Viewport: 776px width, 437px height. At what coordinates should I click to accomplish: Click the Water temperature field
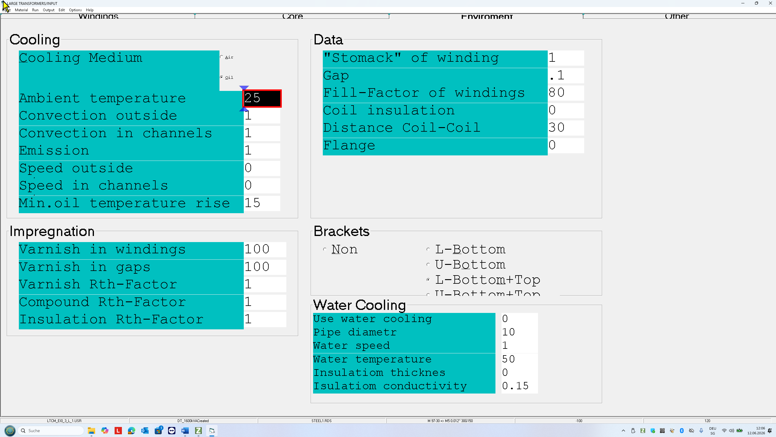(519, 359)
